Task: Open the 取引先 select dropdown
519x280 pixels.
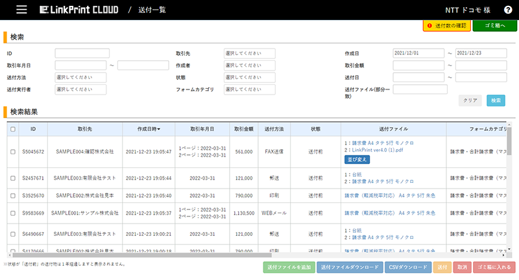Action: coord(250,53)
